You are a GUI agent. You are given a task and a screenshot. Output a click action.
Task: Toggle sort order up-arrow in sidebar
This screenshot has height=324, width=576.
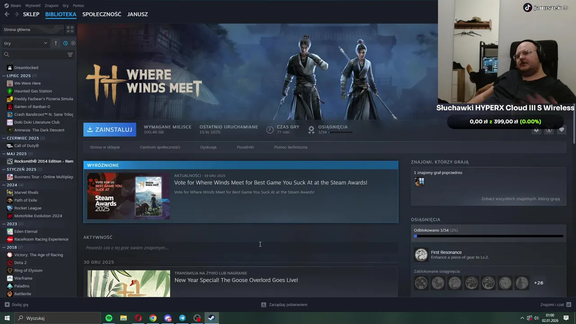click(x=56, y=43)
